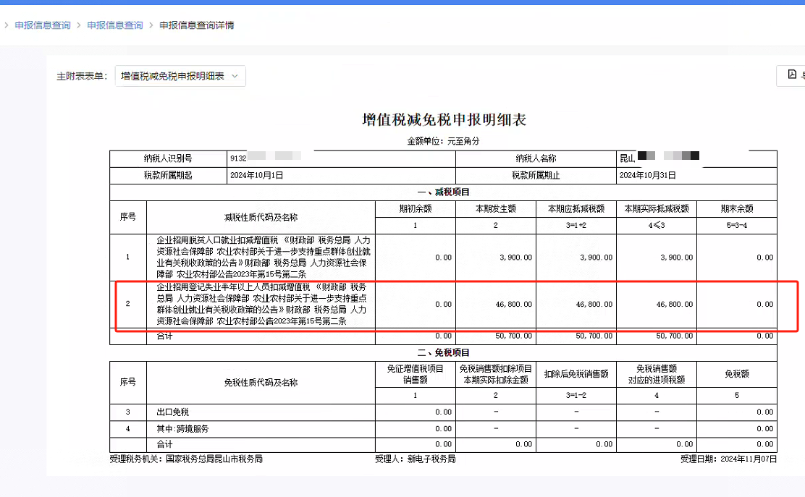Click the 主附表表单 field label
Image resolution: width=805 pixels, height=497 pixels.
click(82, 76)
